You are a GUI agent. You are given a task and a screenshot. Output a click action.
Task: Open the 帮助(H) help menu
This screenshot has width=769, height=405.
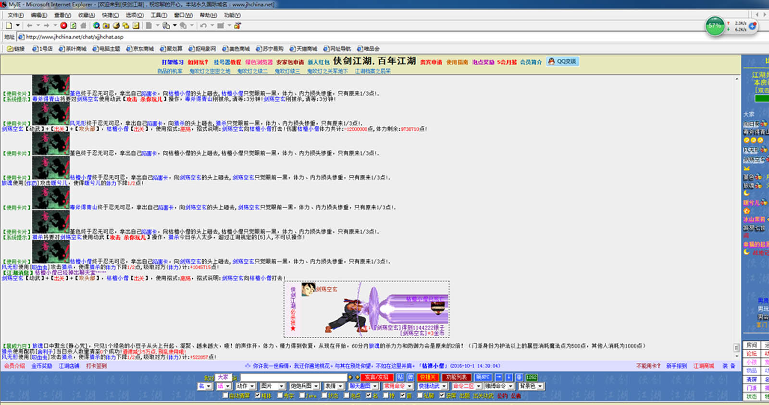point(209,15)
